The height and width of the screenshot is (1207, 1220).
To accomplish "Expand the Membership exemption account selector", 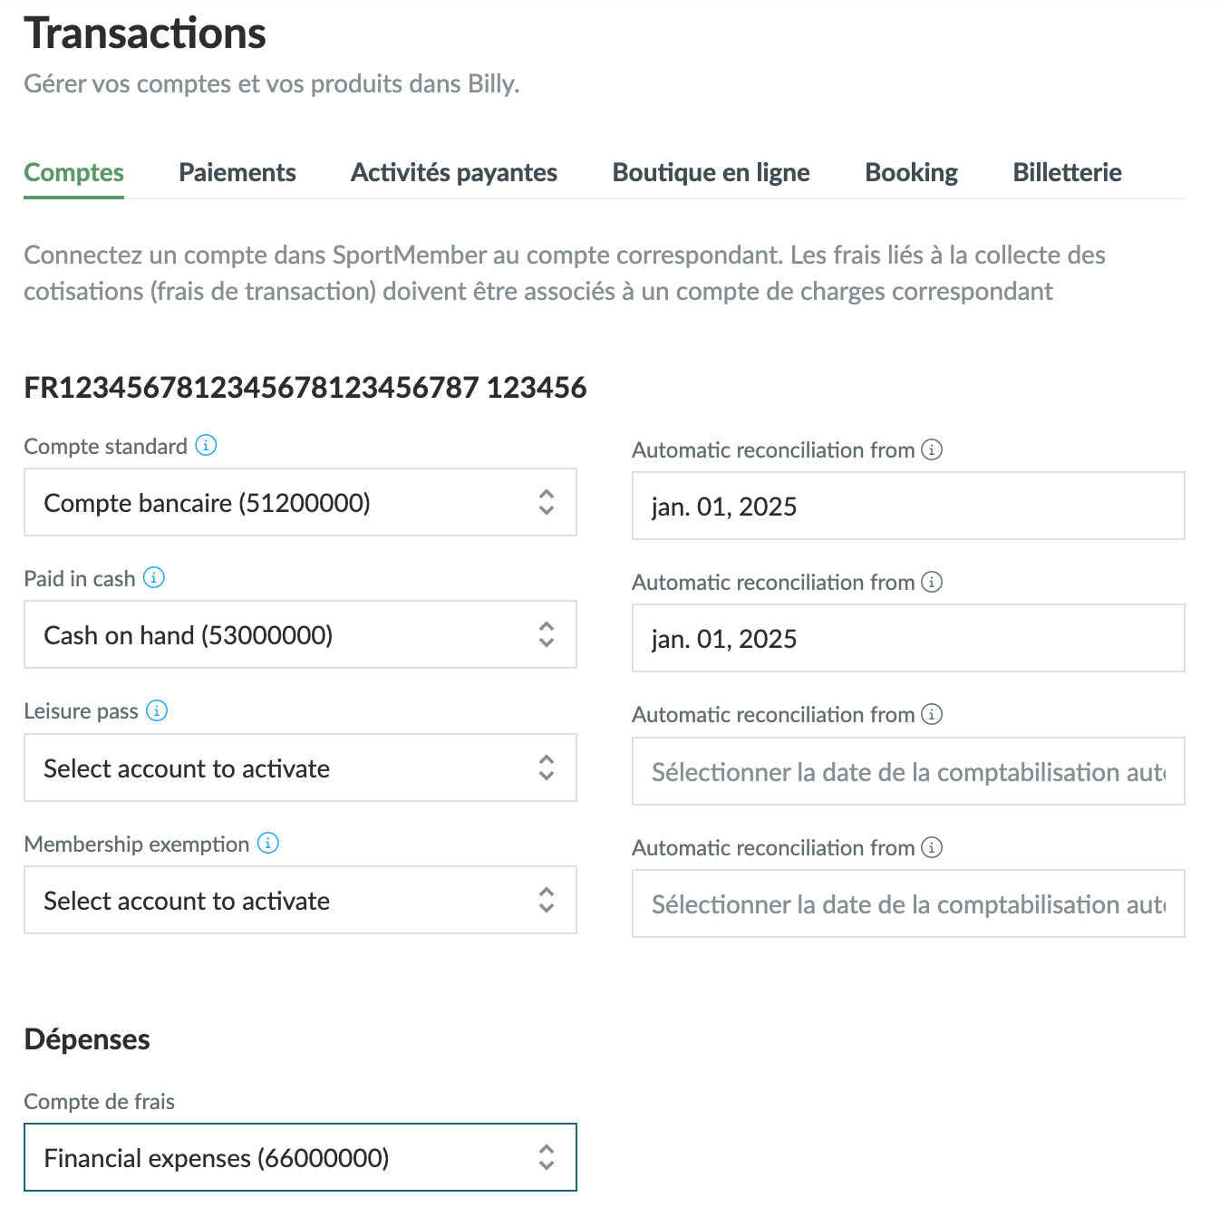I will point(300,901).
